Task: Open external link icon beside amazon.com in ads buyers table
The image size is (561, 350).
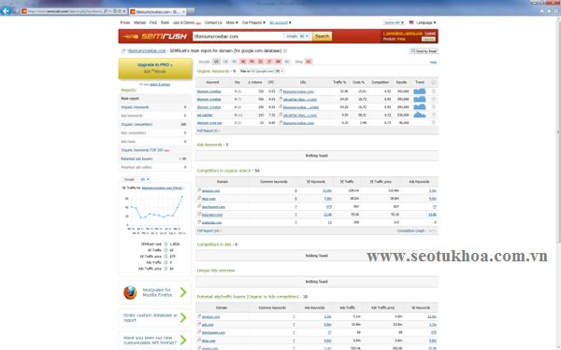Action: click(199, 316)
